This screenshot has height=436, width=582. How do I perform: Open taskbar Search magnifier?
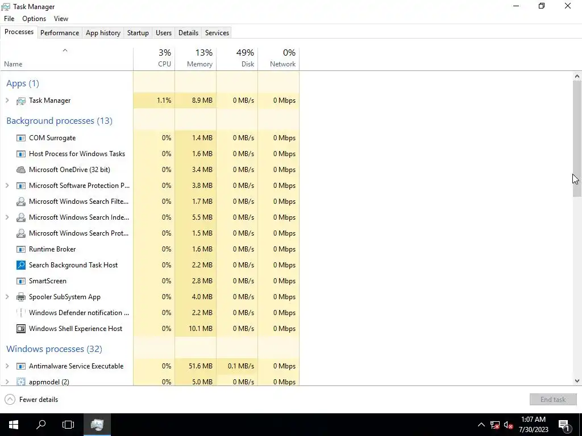[x=41, y=425]
